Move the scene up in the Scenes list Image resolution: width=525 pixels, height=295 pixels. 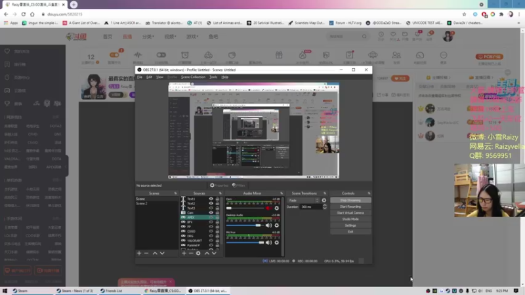pos(155,253)
